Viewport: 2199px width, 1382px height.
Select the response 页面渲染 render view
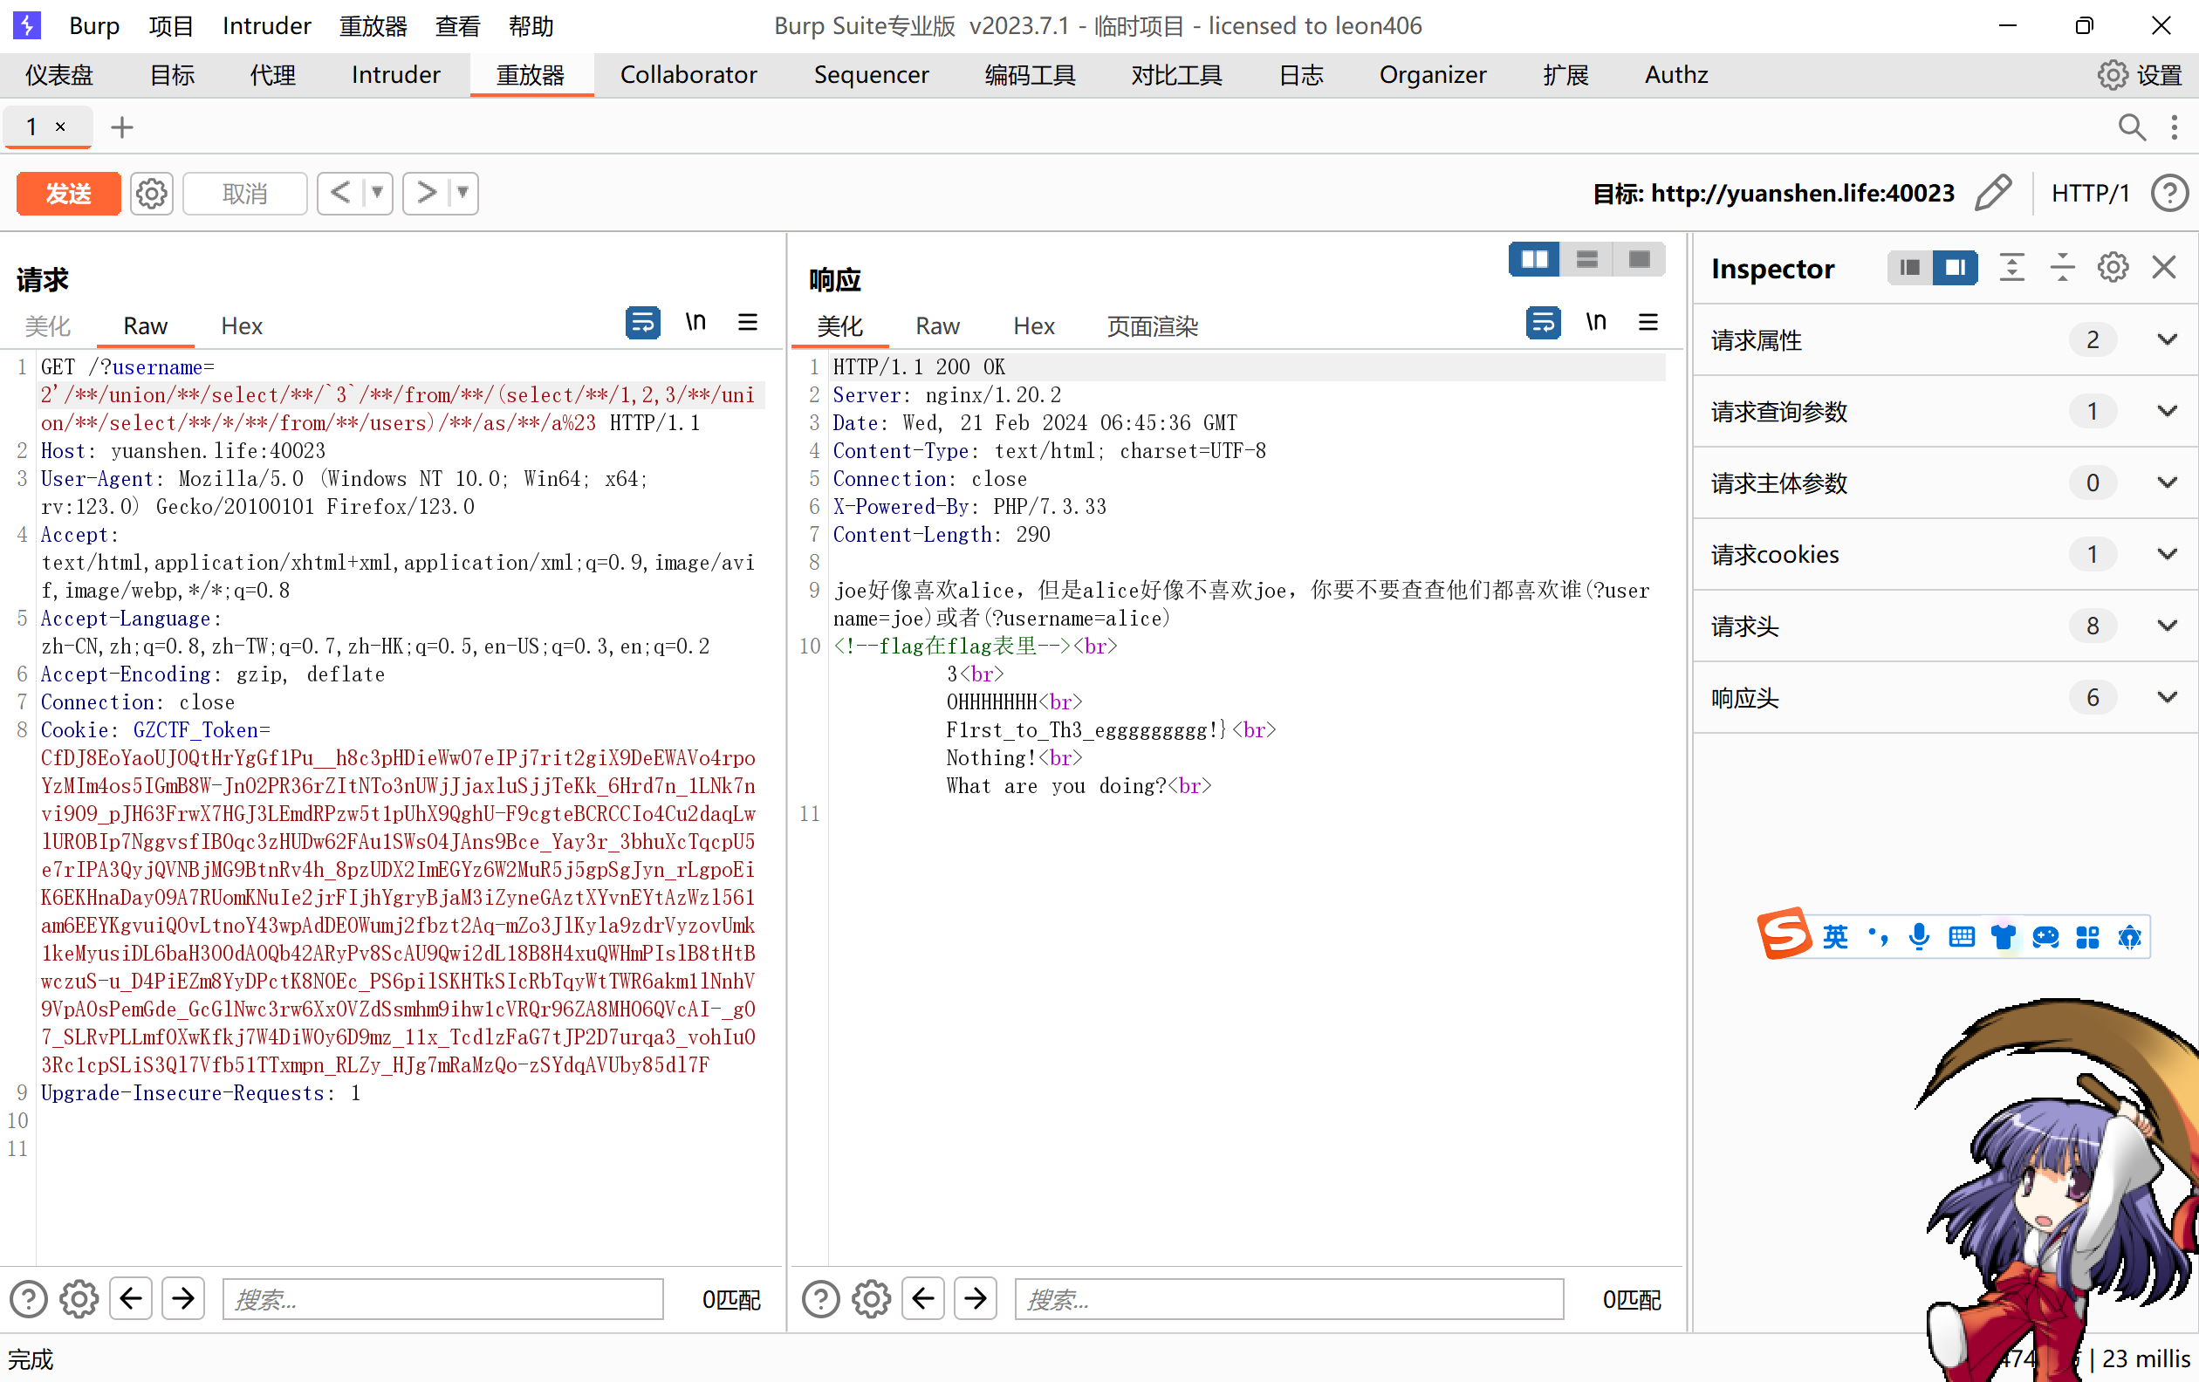(x=1153, y=326)
